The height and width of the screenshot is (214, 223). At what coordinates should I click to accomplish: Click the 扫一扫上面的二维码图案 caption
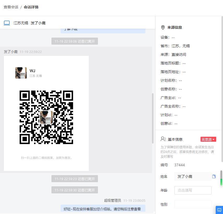(46, 158)
